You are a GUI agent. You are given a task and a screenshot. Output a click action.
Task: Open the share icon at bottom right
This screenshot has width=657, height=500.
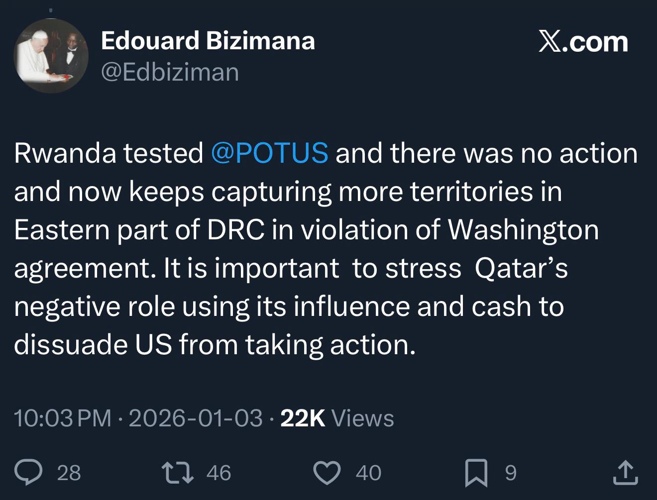pos(625,473)
